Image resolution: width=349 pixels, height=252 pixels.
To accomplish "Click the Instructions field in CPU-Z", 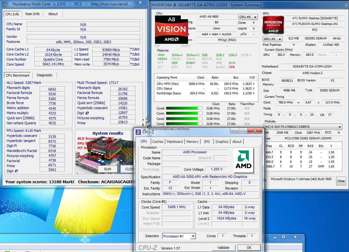I will [210, 194].
